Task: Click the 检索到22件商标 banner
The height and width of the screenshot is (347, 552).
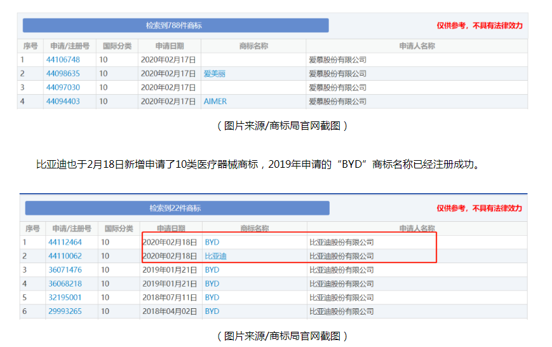Action: pyautogui.click(x=177, y=208)
